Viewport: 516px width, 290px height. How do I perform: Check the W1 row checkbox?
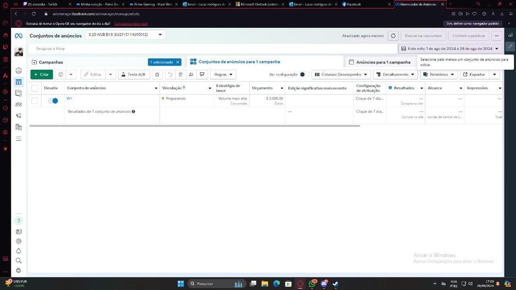35,101
